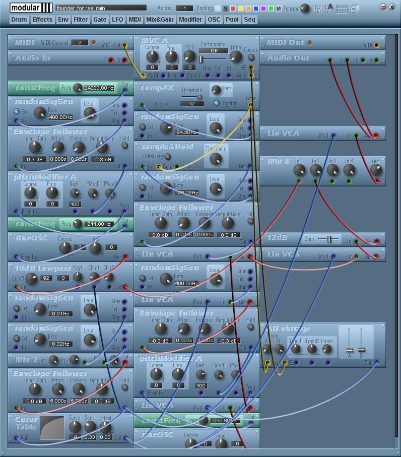Click the In jack of the 12dB module
The width and height of the screenshot is (401, 457).
(x=356, y=241)
